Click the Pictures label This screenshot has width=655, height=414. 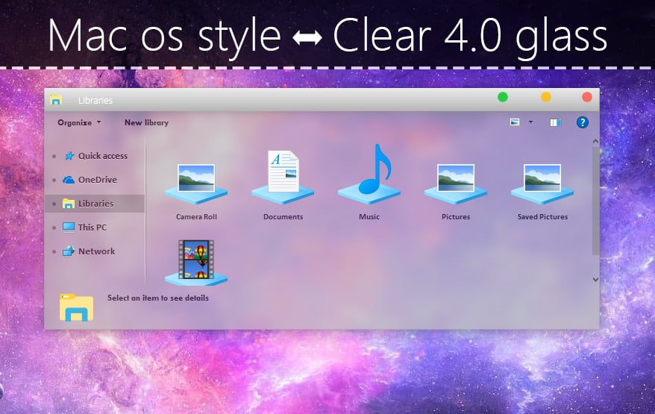(456, 217)
